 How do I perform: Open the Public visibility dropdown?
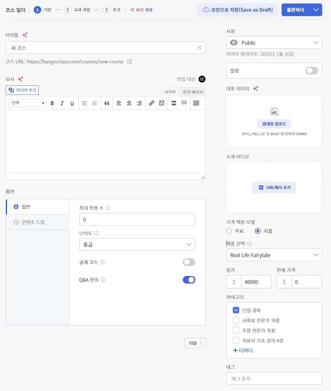pyautogui.click(x=274, y=43)
